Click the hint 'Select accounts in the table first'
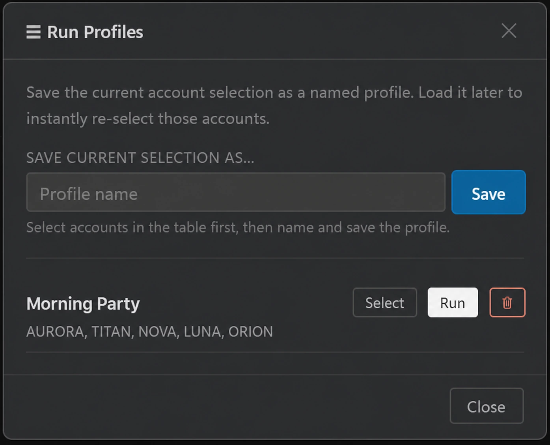This screenshot has width=550, height=445. click(x=238, y=227)
